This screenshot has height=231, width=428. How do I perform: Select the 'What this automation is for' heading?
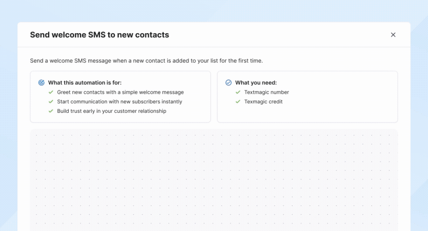[85, 83]
